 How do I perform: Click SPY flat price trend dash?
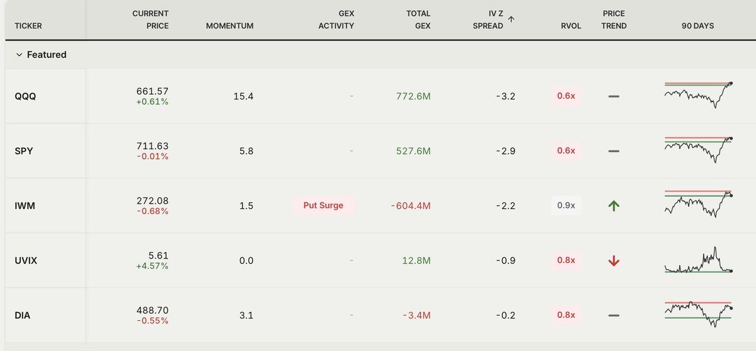614,151
